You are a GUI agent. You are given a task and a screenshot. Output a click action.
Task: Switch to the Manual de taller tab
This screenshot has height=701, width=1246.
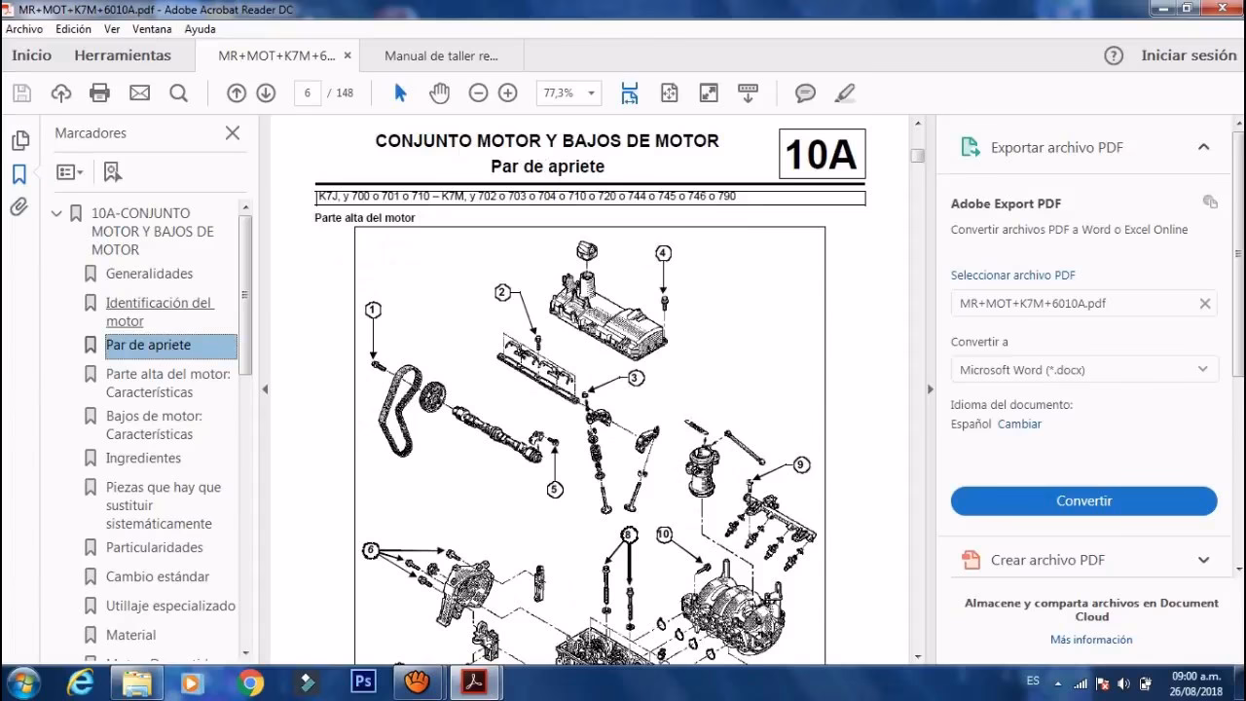pyautogui.click(x=441, y=55)
